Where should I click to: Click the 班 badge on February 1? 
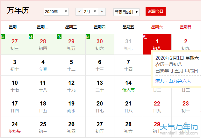click(x=145, y=37)
